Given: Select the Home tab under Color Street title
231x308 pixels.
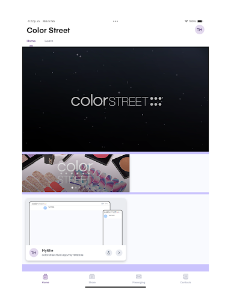Looking at the screenshot, I should click(31, 41).
